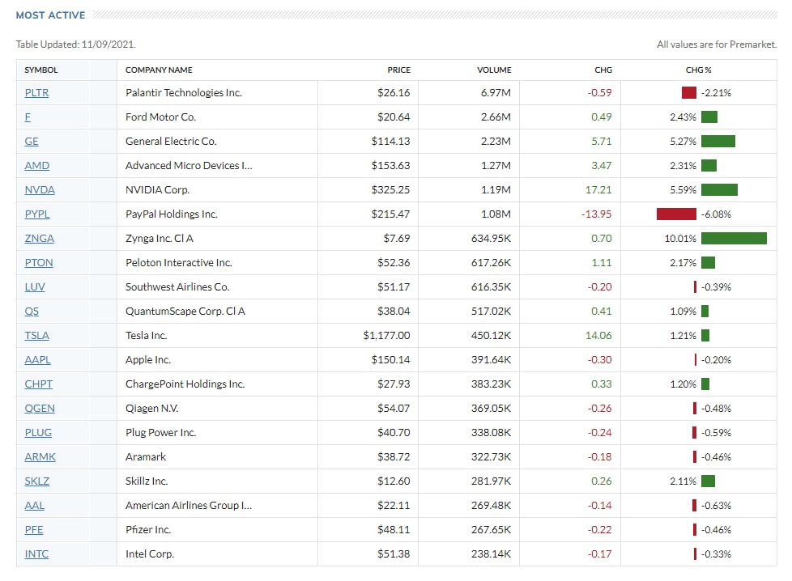The width and height of the screenshot is (792, 581).
Task: Click Palantir Technologies Inc. company name
Action: [x=183, y=93]
